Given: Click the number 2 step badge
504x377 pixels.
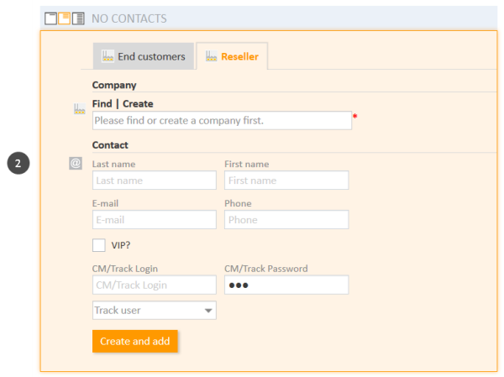Looking at the screenshot, I should point(18,163).
